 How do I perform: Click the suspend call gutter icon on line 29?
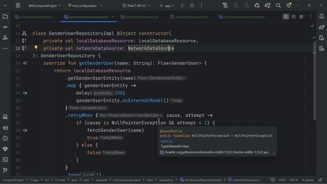(25, 130)
